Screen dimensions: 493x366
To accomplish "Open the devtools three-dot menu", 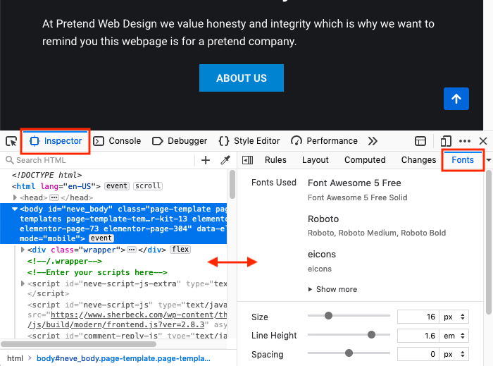I will 465,141.
